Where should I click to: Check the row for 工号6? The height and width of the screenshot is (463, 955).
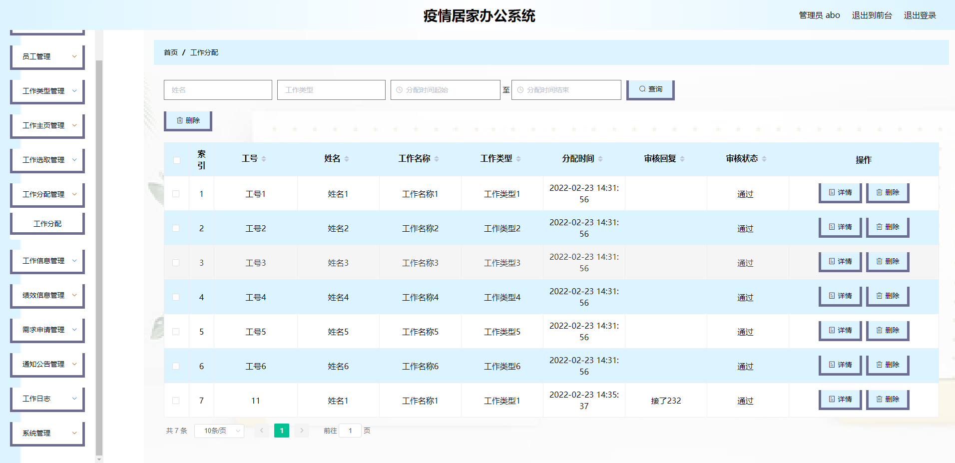[176, 366]
